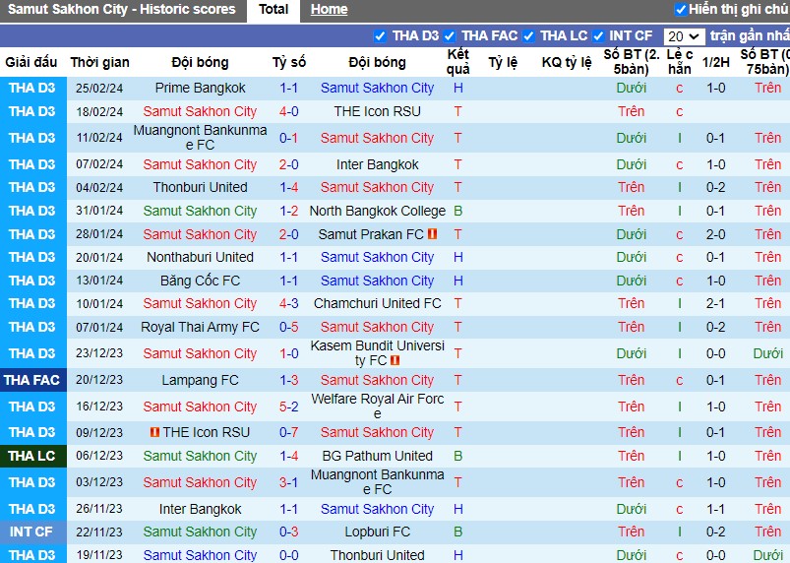The image size is (790, 563).
Task: Click the Samut Sakhon City - Historic scores title
Action: click(121, 9)
